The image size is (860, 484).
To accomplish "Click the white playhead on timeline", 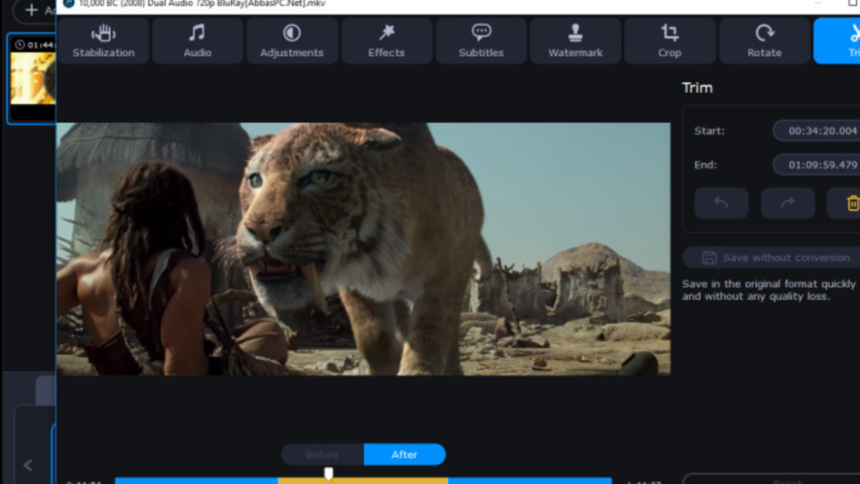I will 328,474.
